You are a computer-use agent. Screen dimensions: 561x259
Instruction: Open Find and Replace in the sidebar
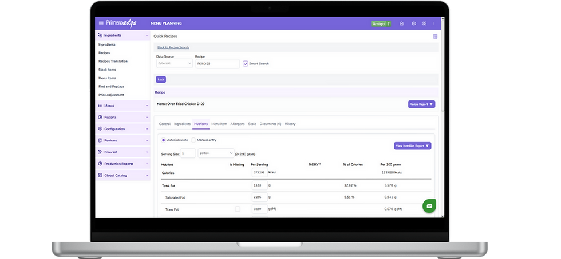click(x=111, y=86)
